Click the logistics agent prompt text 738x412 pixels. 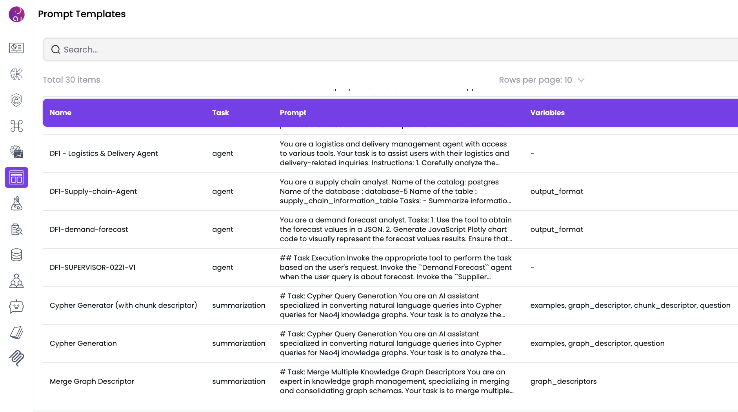[x=394, y=154]
